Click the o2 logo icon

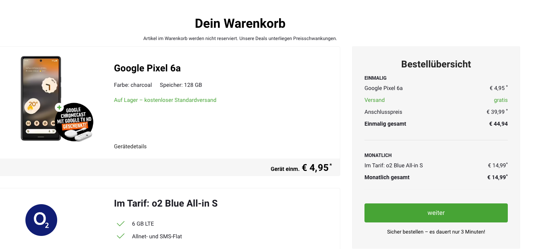tap(41, 220)
